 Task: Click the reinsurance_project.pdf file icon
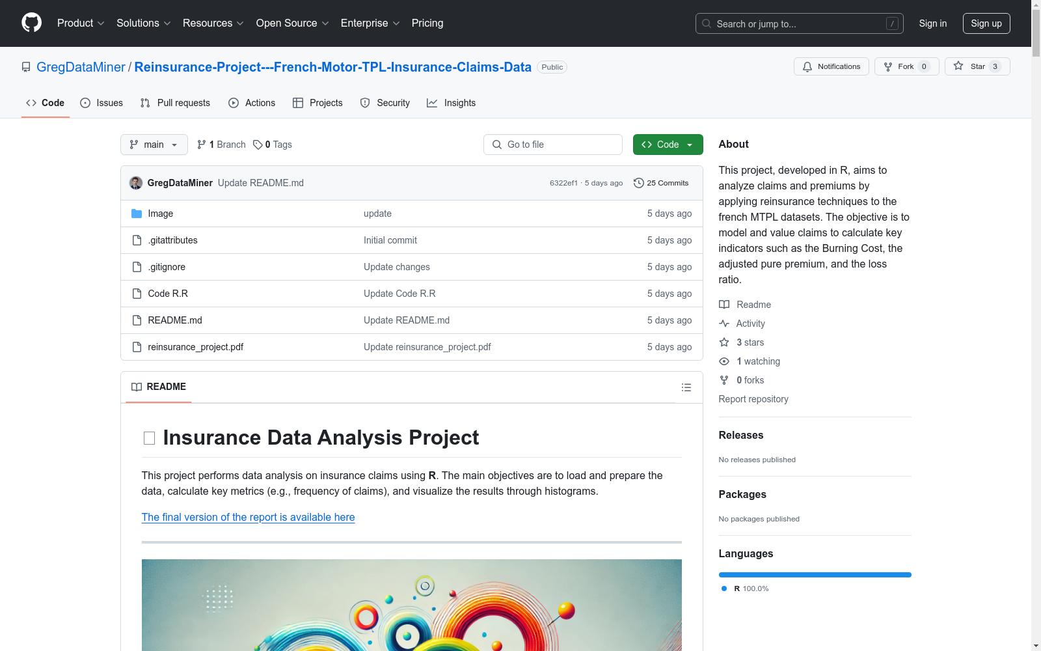(137, 347)
